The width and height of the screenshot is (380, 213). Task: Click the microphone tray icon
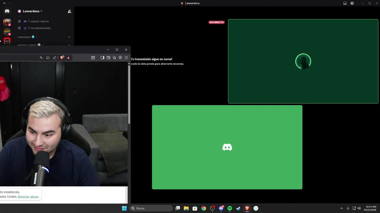[x=348, y=208]
